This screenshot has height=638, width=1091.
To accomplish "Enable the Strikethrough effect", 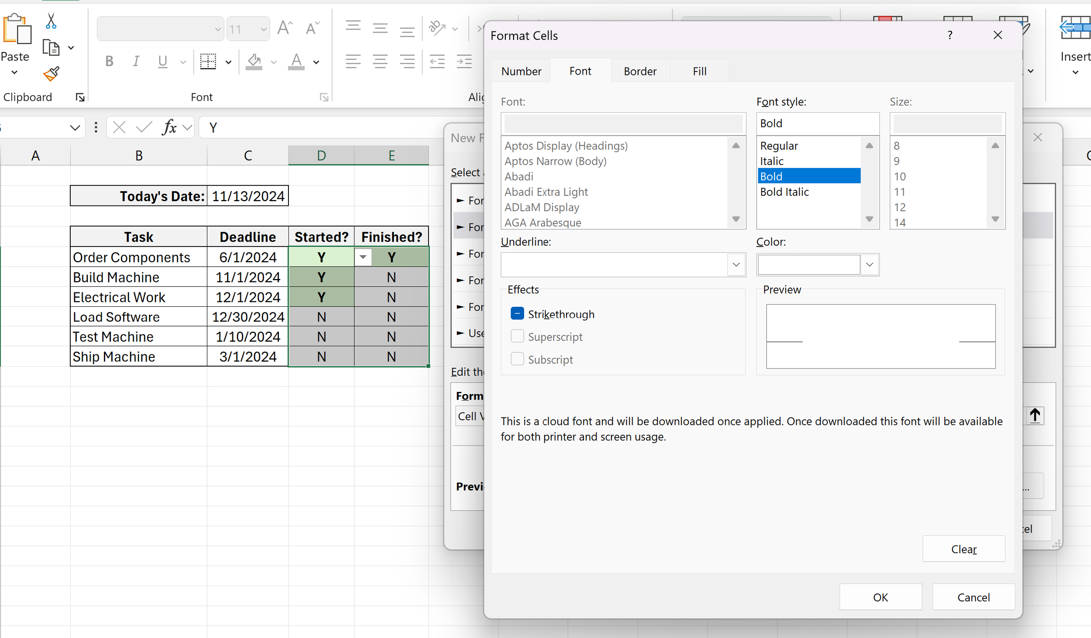I will tap(517, 313).
